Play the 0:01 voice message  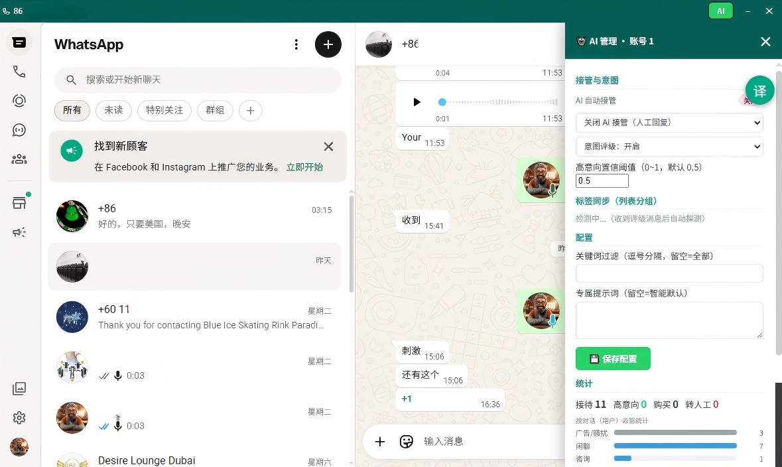pyautogui.click(x=417, y=101)
